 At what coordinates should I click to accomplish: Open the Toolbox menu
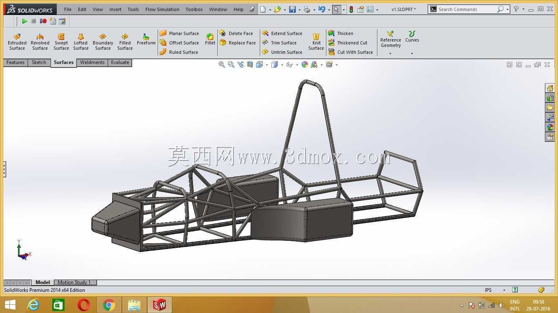[194, 9]
